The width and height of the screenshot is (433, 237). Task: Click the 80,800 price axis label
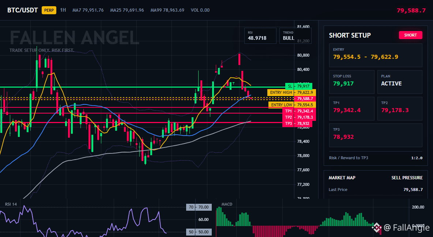pos(303,55)
